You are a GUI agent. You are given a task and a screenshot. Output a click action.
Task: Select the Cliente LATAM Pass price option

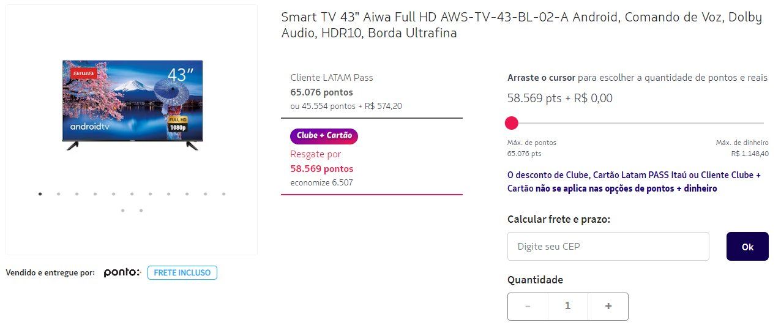[372, 92]
